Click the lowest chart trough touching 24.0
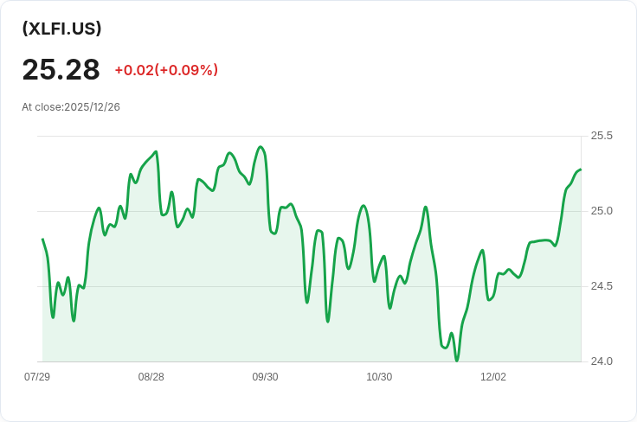Screen dimensions: 637x422 pos(457,360)
